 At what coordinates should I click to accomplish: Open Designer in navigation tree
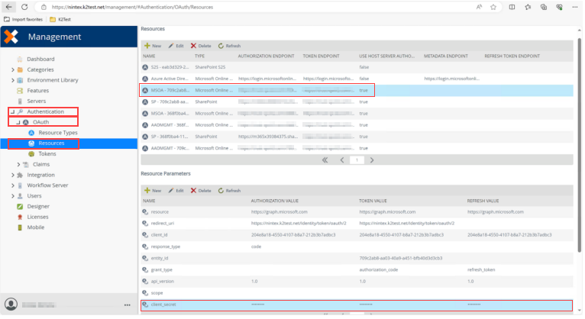click(x=38, y=206)
